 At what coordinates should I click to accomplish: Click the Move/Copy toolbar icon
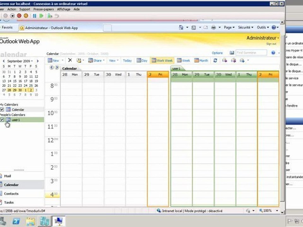79,61
